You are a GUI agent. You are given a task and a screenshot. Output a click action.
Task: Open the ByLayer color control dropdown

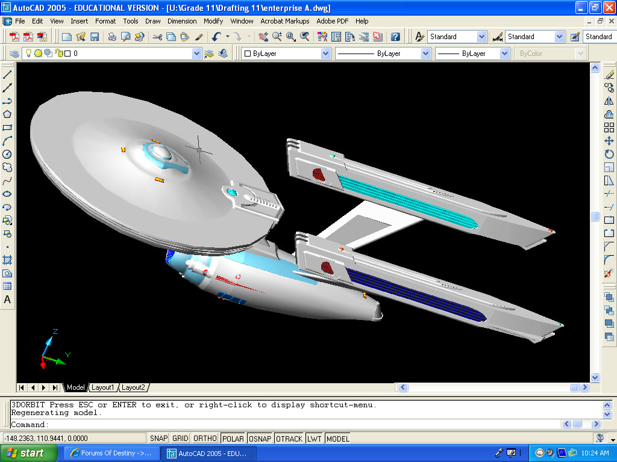[325, 54]
